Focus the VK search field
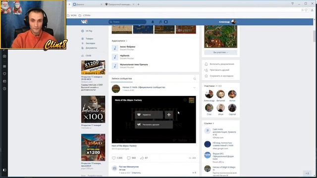The height and width of the screenshot is (178, 317). (x=127, y=22)
